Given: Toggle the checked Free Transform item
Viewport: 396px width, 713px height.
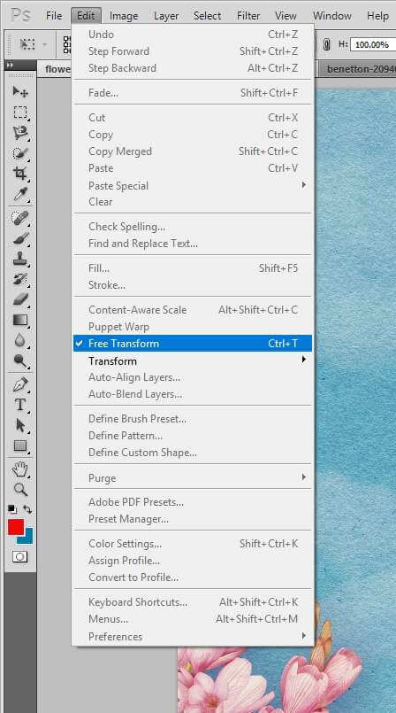Looking at the screenshot, I should click(193, 344).
